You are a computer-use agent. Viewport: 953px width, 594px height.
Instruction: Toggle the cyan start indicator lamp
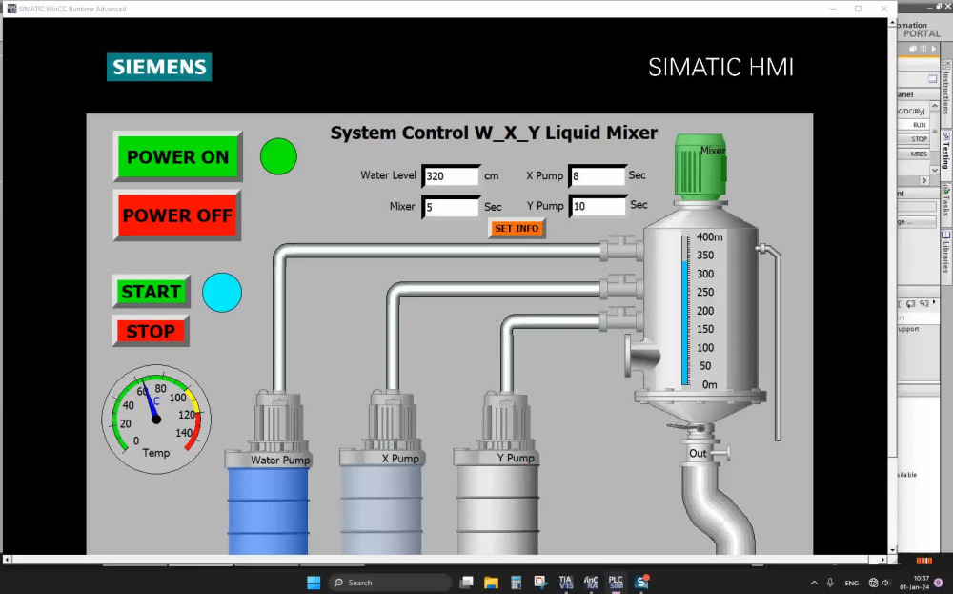click(222, 293)
